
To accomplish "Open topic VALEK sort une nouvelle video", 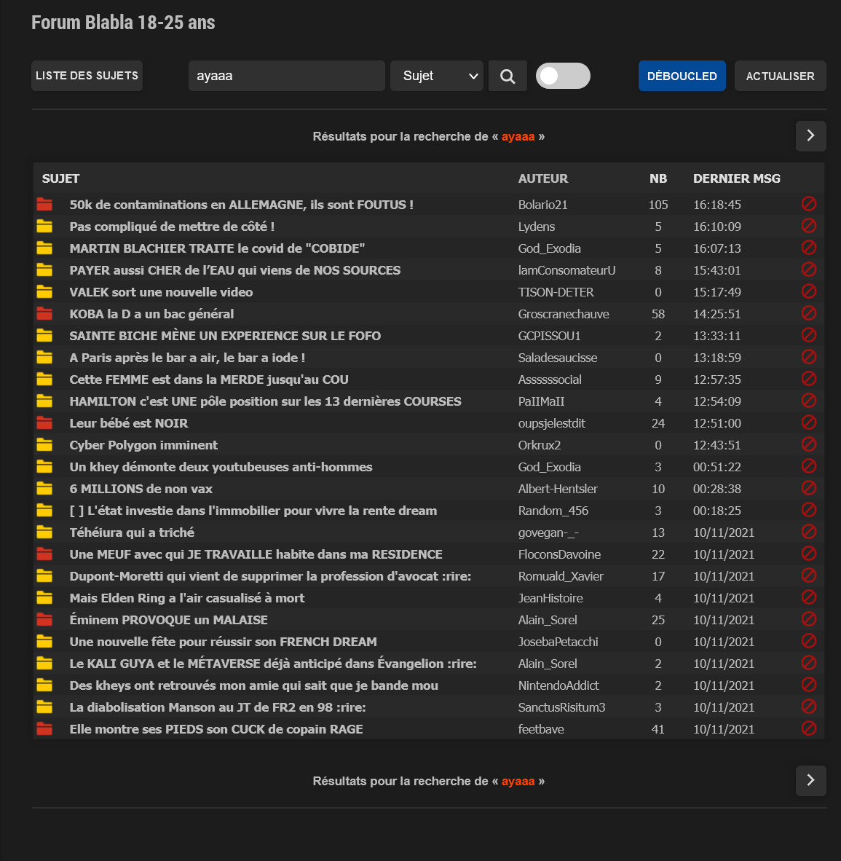I will coord(162,292).
